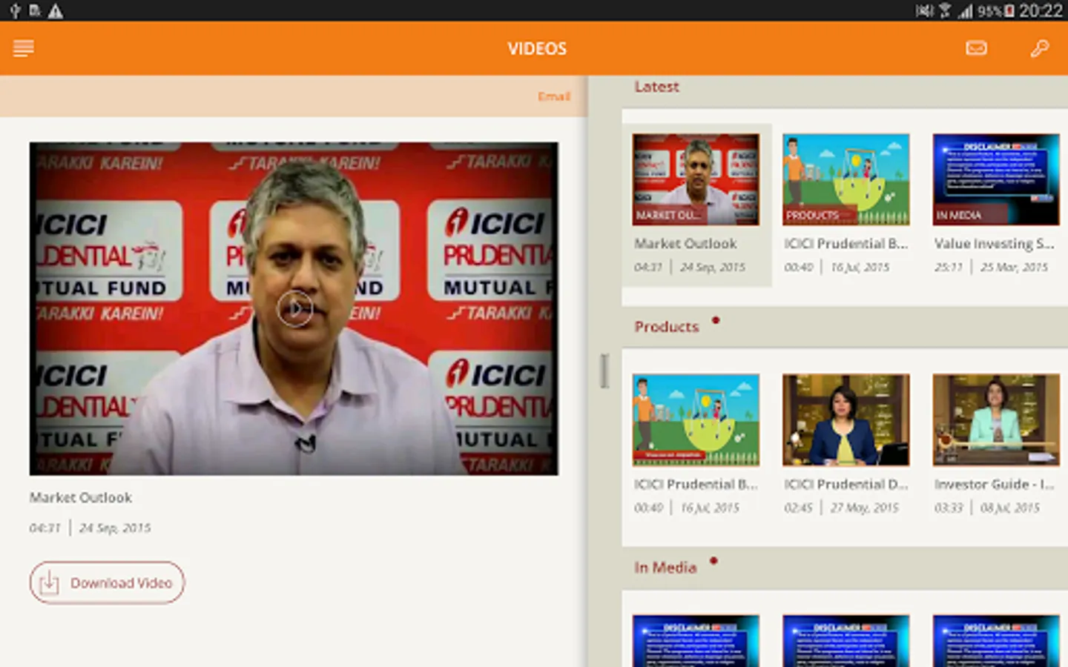Select the Latest section heading
Image resolution: width=1068 pixels, height=667 pixels.
tap(656, 87)
